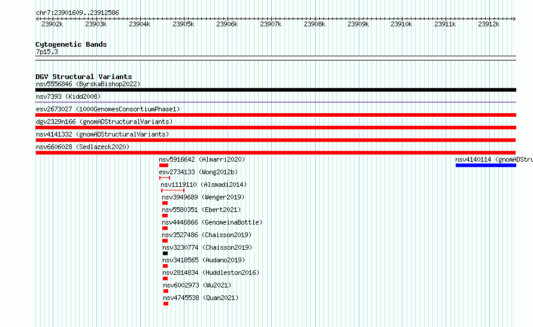This screenshot has height=327, width=533.
Task: Click the red nsv2814834 variant block
Action: 165,278
